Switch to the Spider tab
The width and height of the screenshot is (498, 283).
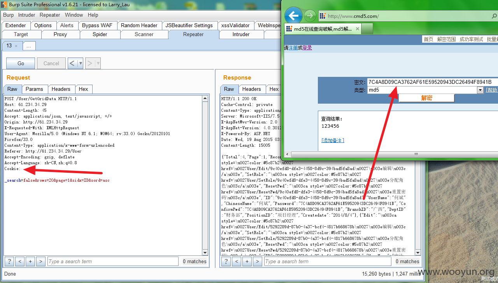coord(100,34)
